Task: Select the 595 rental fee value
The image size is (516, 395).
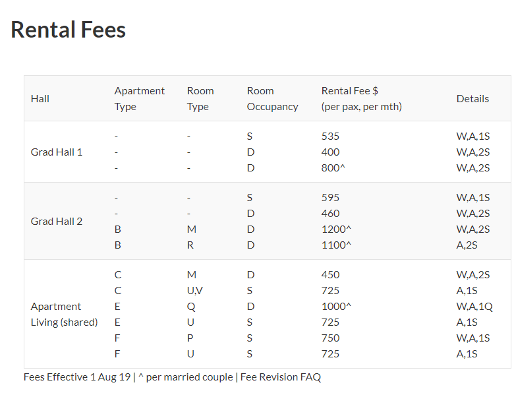Action: (x=330, y=198)
